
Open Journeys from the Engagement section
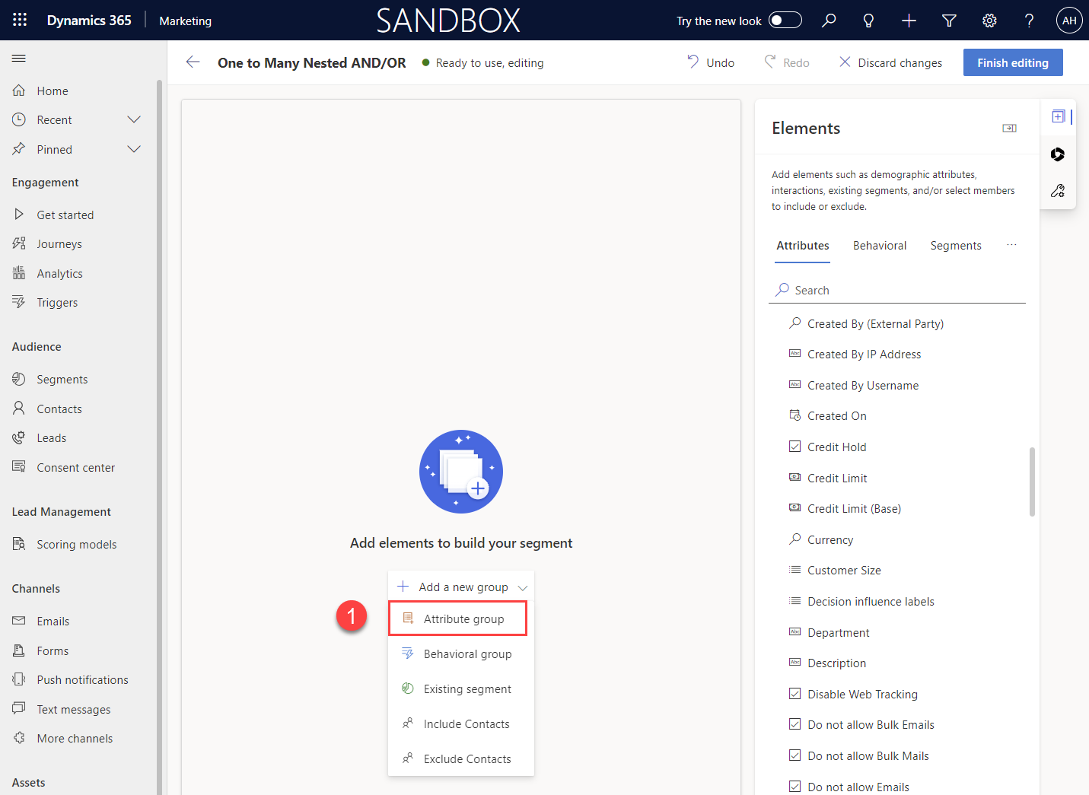coord(59,243)
